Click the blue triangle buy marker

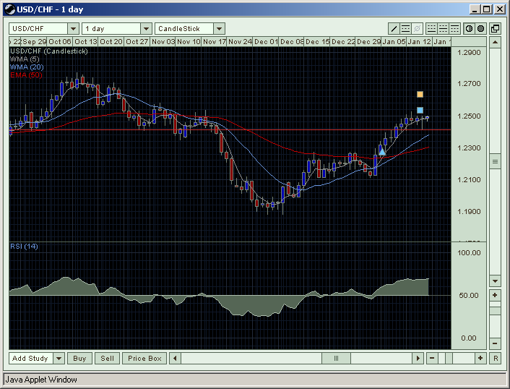[382, 151]
